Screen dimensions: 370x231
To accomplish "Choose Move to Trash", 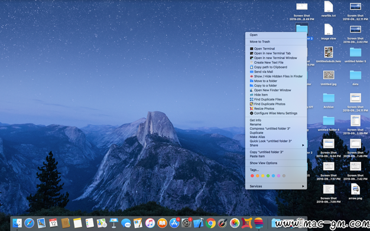I will 276,41.
